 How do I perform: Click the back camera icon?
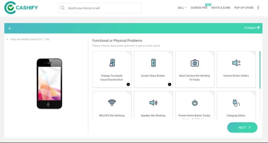(195, 63)
